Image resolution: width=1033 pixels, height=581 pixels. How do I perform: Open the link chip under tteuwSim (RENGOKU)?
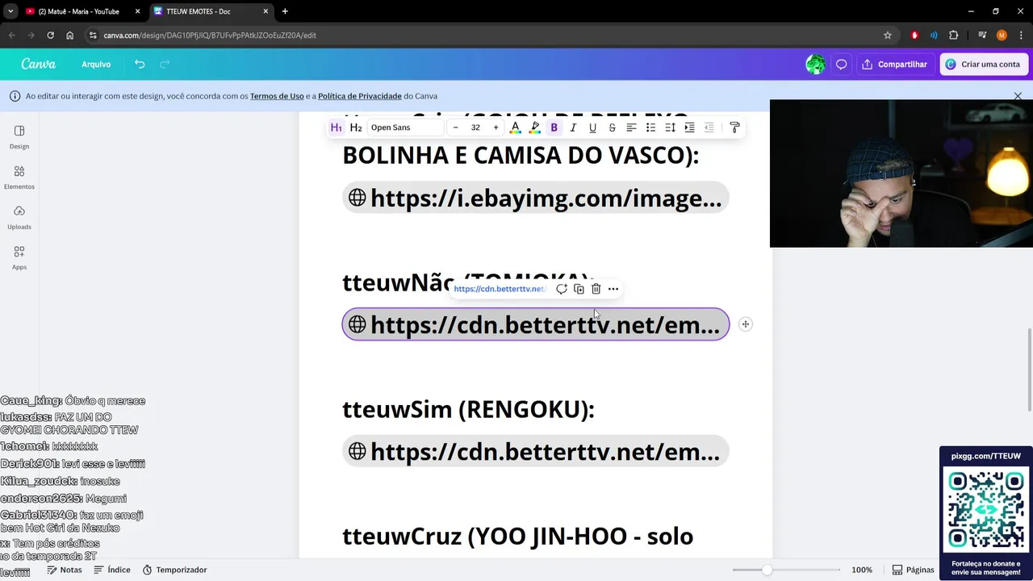pyautogui.click(x=536, y=451)
